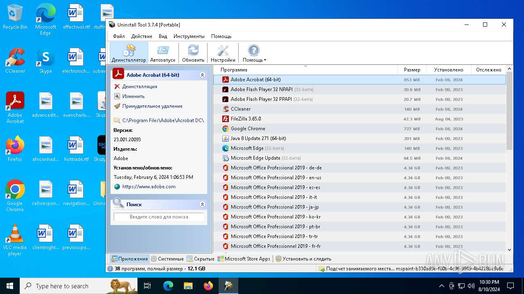Open the Автозапуск startup manager
524x294 pixels.
click(163, 53)
